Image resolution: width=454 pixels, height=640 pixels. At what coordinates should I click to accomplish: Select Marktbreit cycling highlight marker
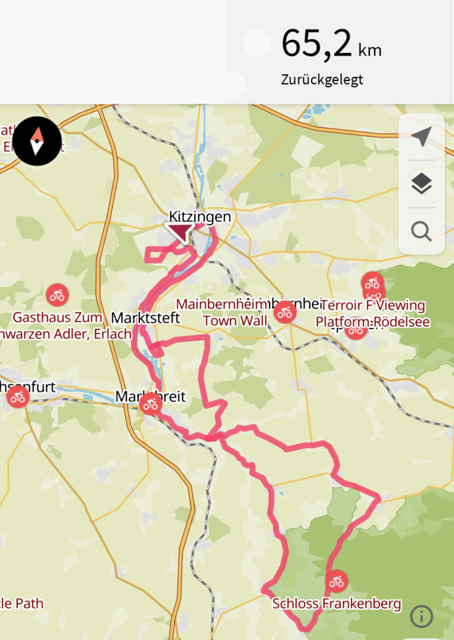(x=151, y=404)
